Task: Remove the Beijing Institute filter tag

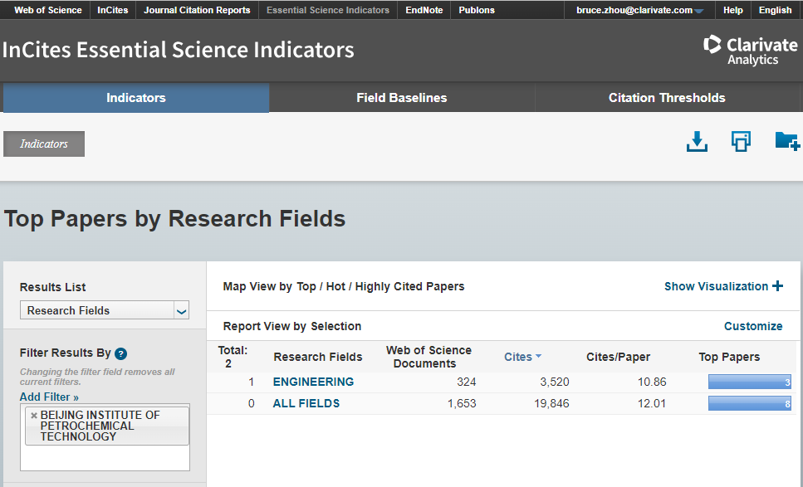Action: [x=33, y=416]
